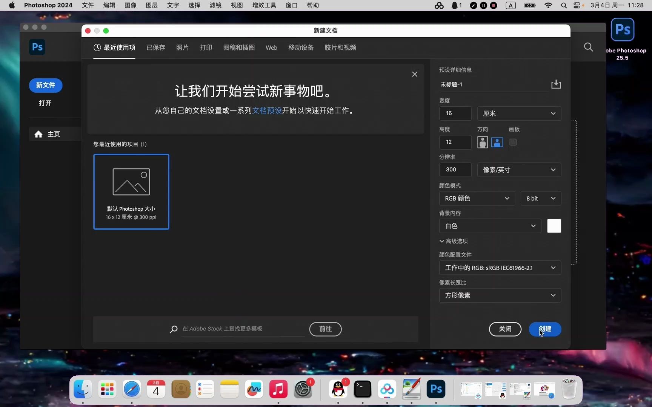
Task: Switch to 图稿和插图 tab
Action: (239, 47)
